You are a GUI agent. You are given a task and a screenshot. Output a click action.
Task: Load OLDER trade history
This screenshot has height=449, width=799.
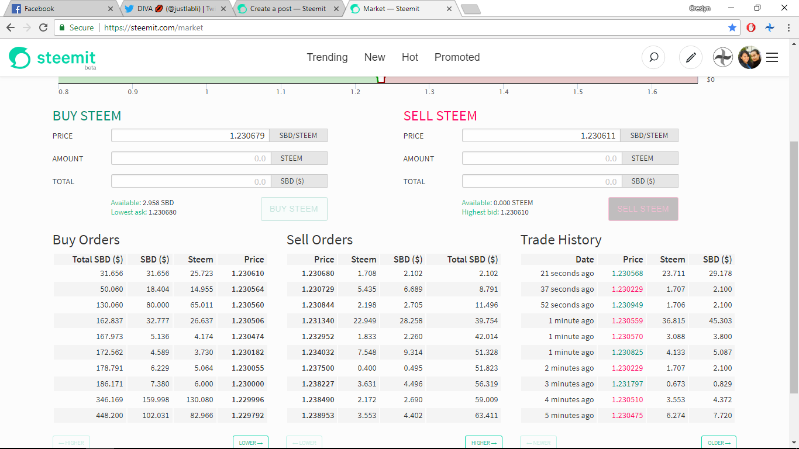click(719, 443)
